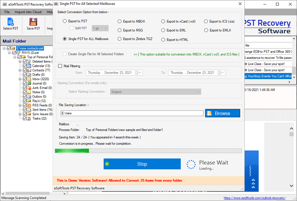Image resolution: width=297 pixels, height=201 pixels.
Task: Collapse the RAYS (2).pst tree node
Action: 10,53
